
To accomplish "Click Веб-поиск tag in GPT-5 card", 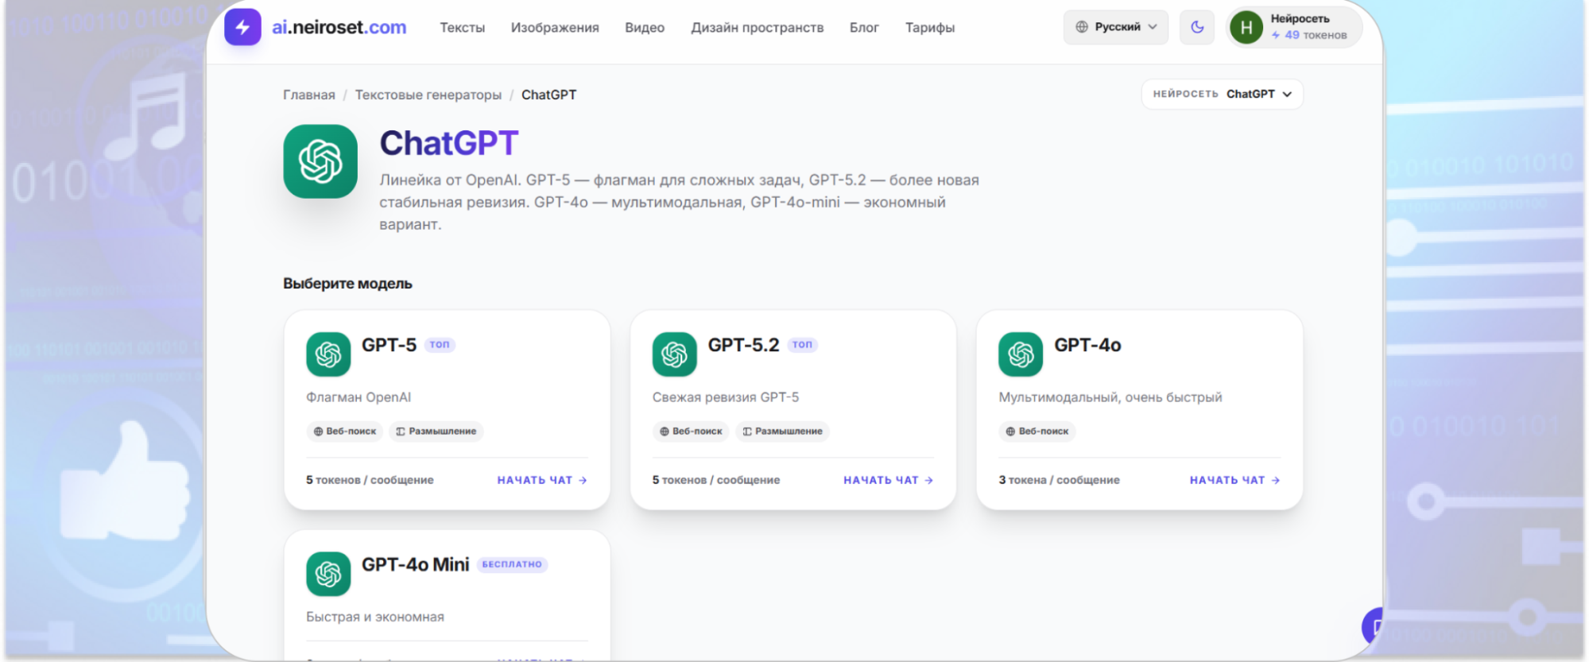I will [345, 432].
